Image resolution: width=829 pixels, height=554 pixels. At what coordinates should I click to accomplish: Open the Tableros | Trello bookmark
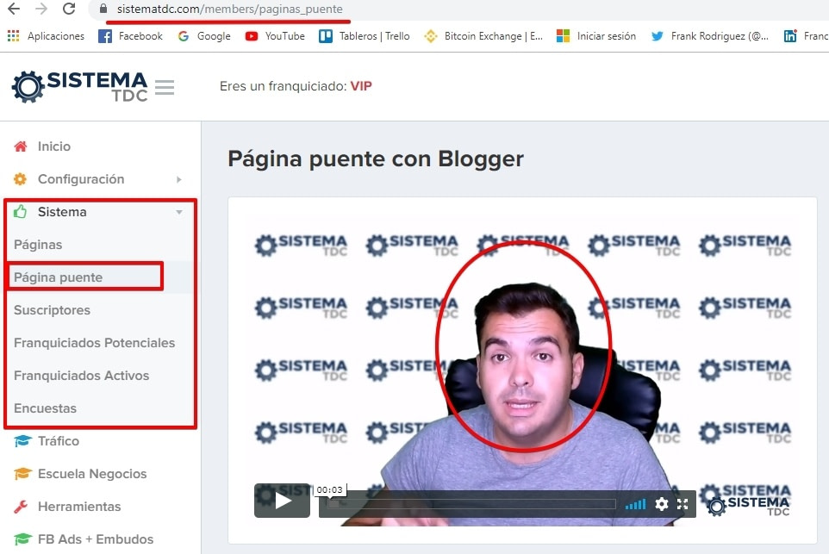coord(365,36)
